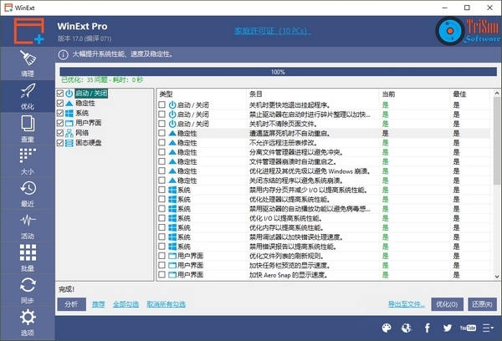Toggle the 系统 category checkbox
Viewport: 502px width, 341px height.
click(60, 113)
